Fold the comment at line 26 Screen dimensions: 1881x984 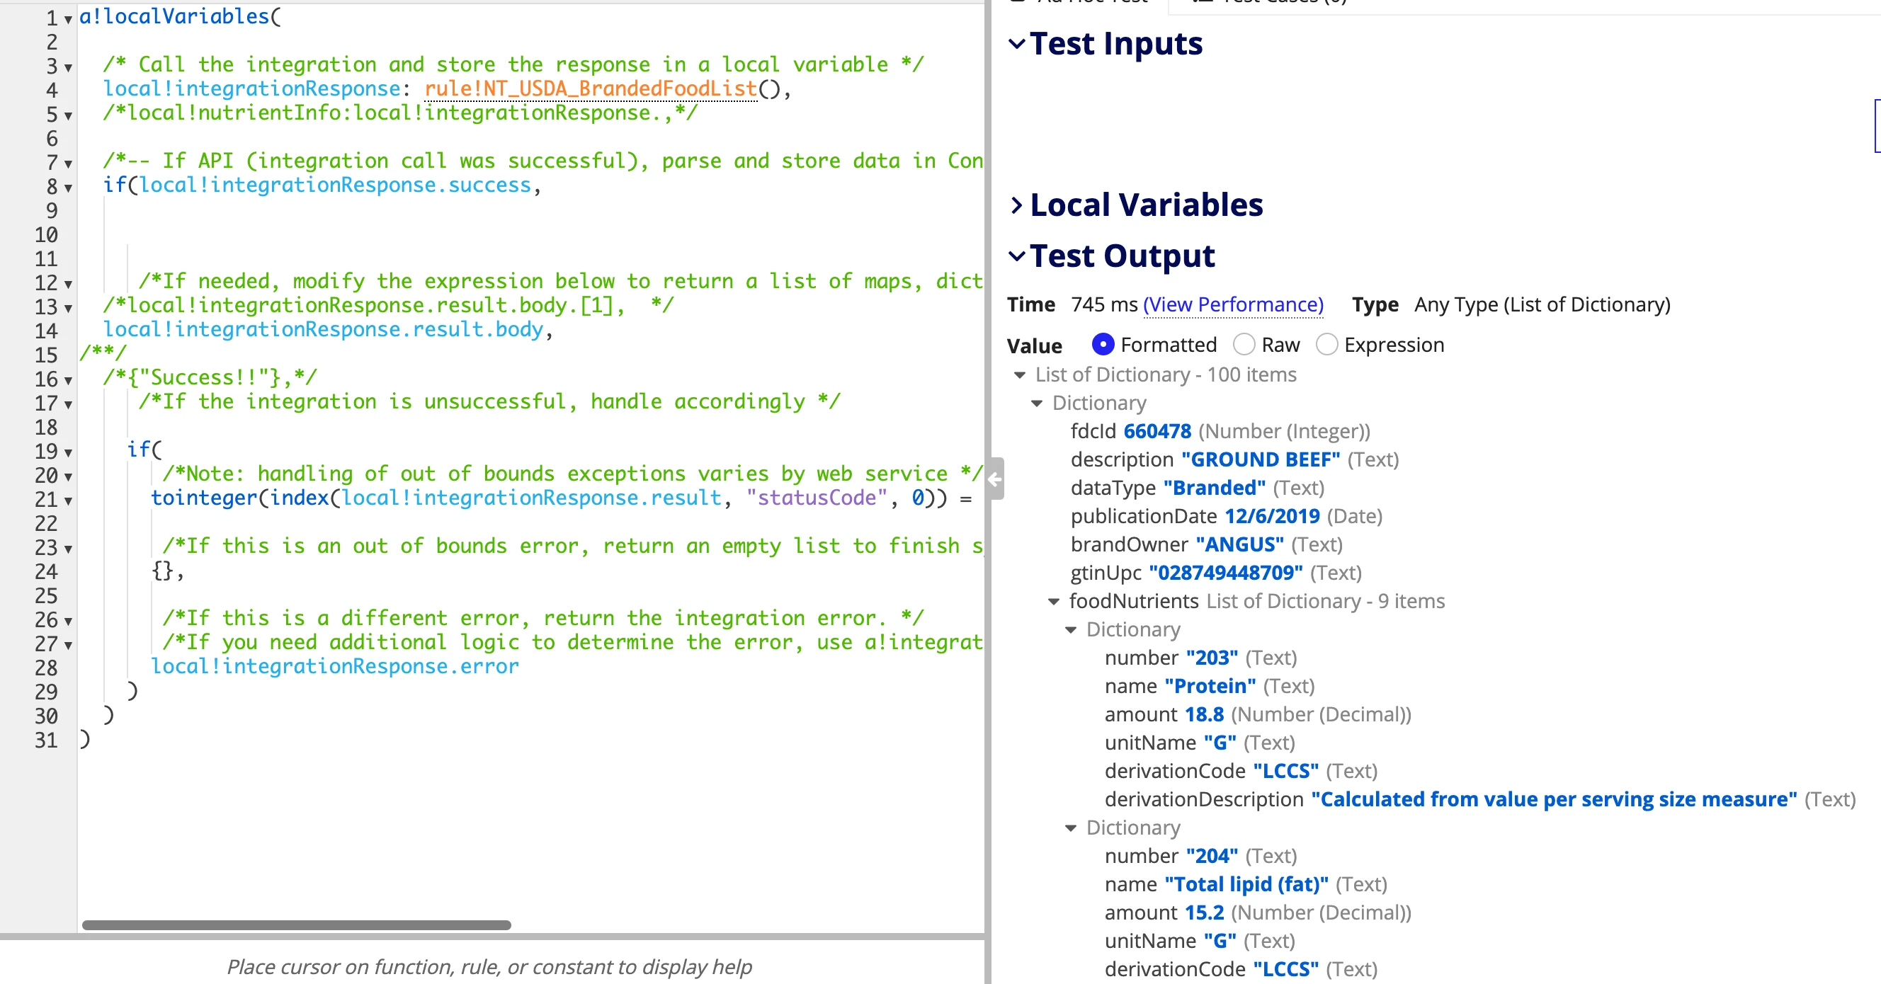[x=68, y=622]
